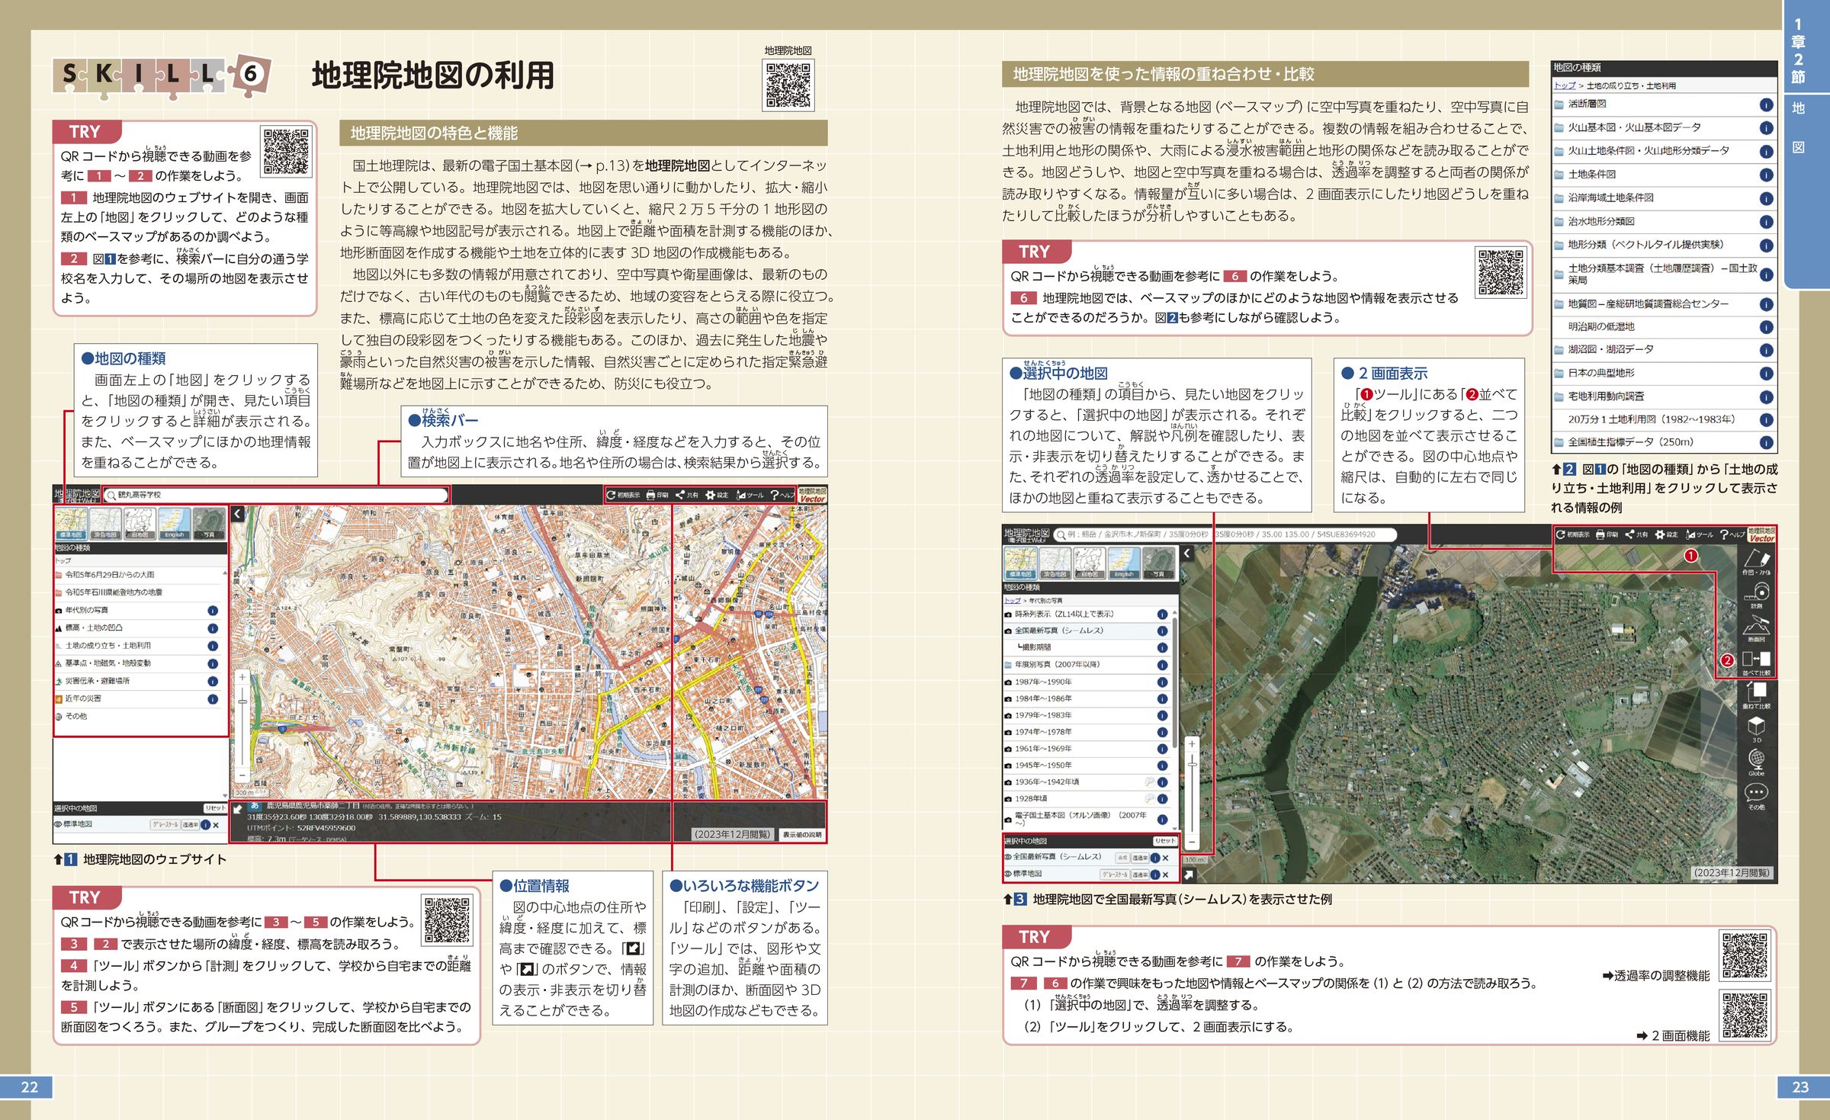The height and width of the screenshot is (1120, 1830).
Task: Expand 令和5年石川県能登地方の地震 folder
Action: point(141,592)
